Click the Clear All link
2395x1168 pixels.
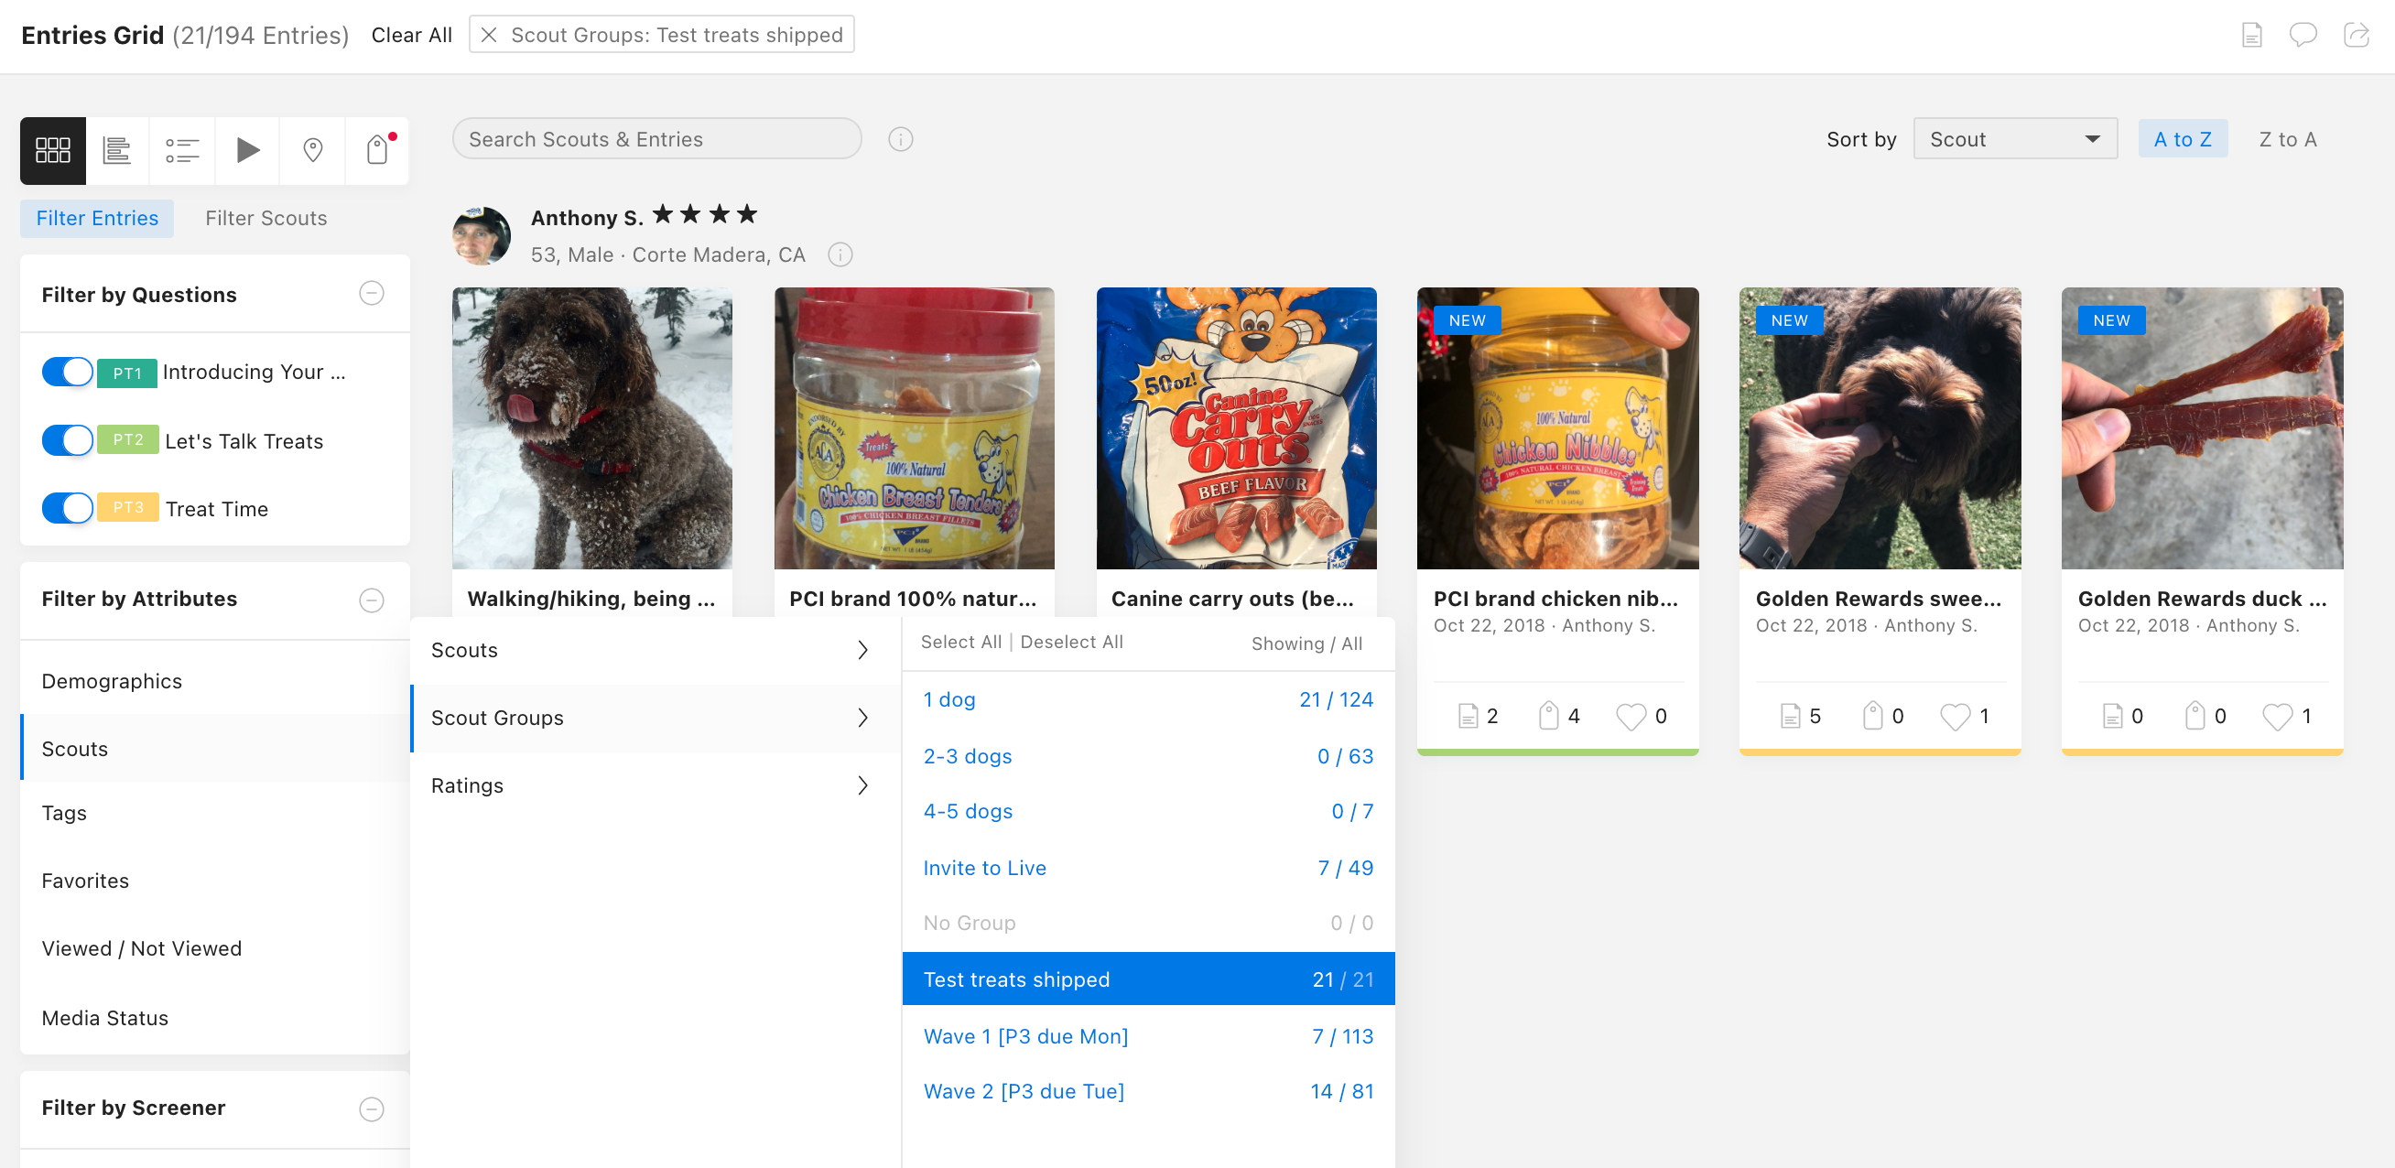[411, 36]
